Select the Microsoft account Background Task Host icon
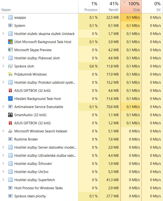The height and width of the screenshot is (201, 163). 10,42
